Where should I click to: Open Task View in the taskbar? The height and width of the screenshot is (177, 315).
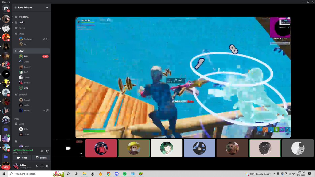coord(76,174)
